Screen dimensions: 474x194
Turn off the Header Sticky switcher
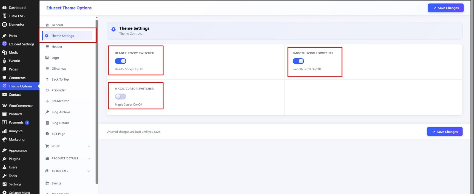[121, 61]
